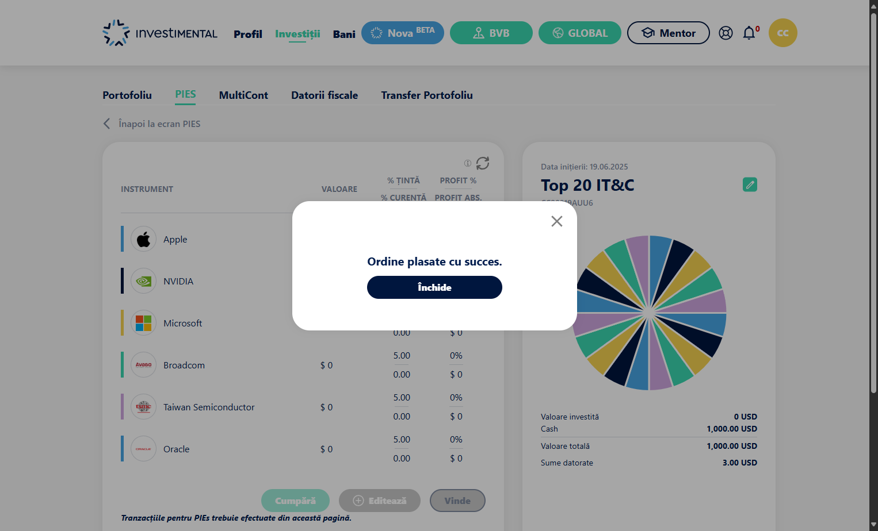This screenshot has height=531, width=878.
Task: Select the Apple instrument name
Action: tap(175, 240)
